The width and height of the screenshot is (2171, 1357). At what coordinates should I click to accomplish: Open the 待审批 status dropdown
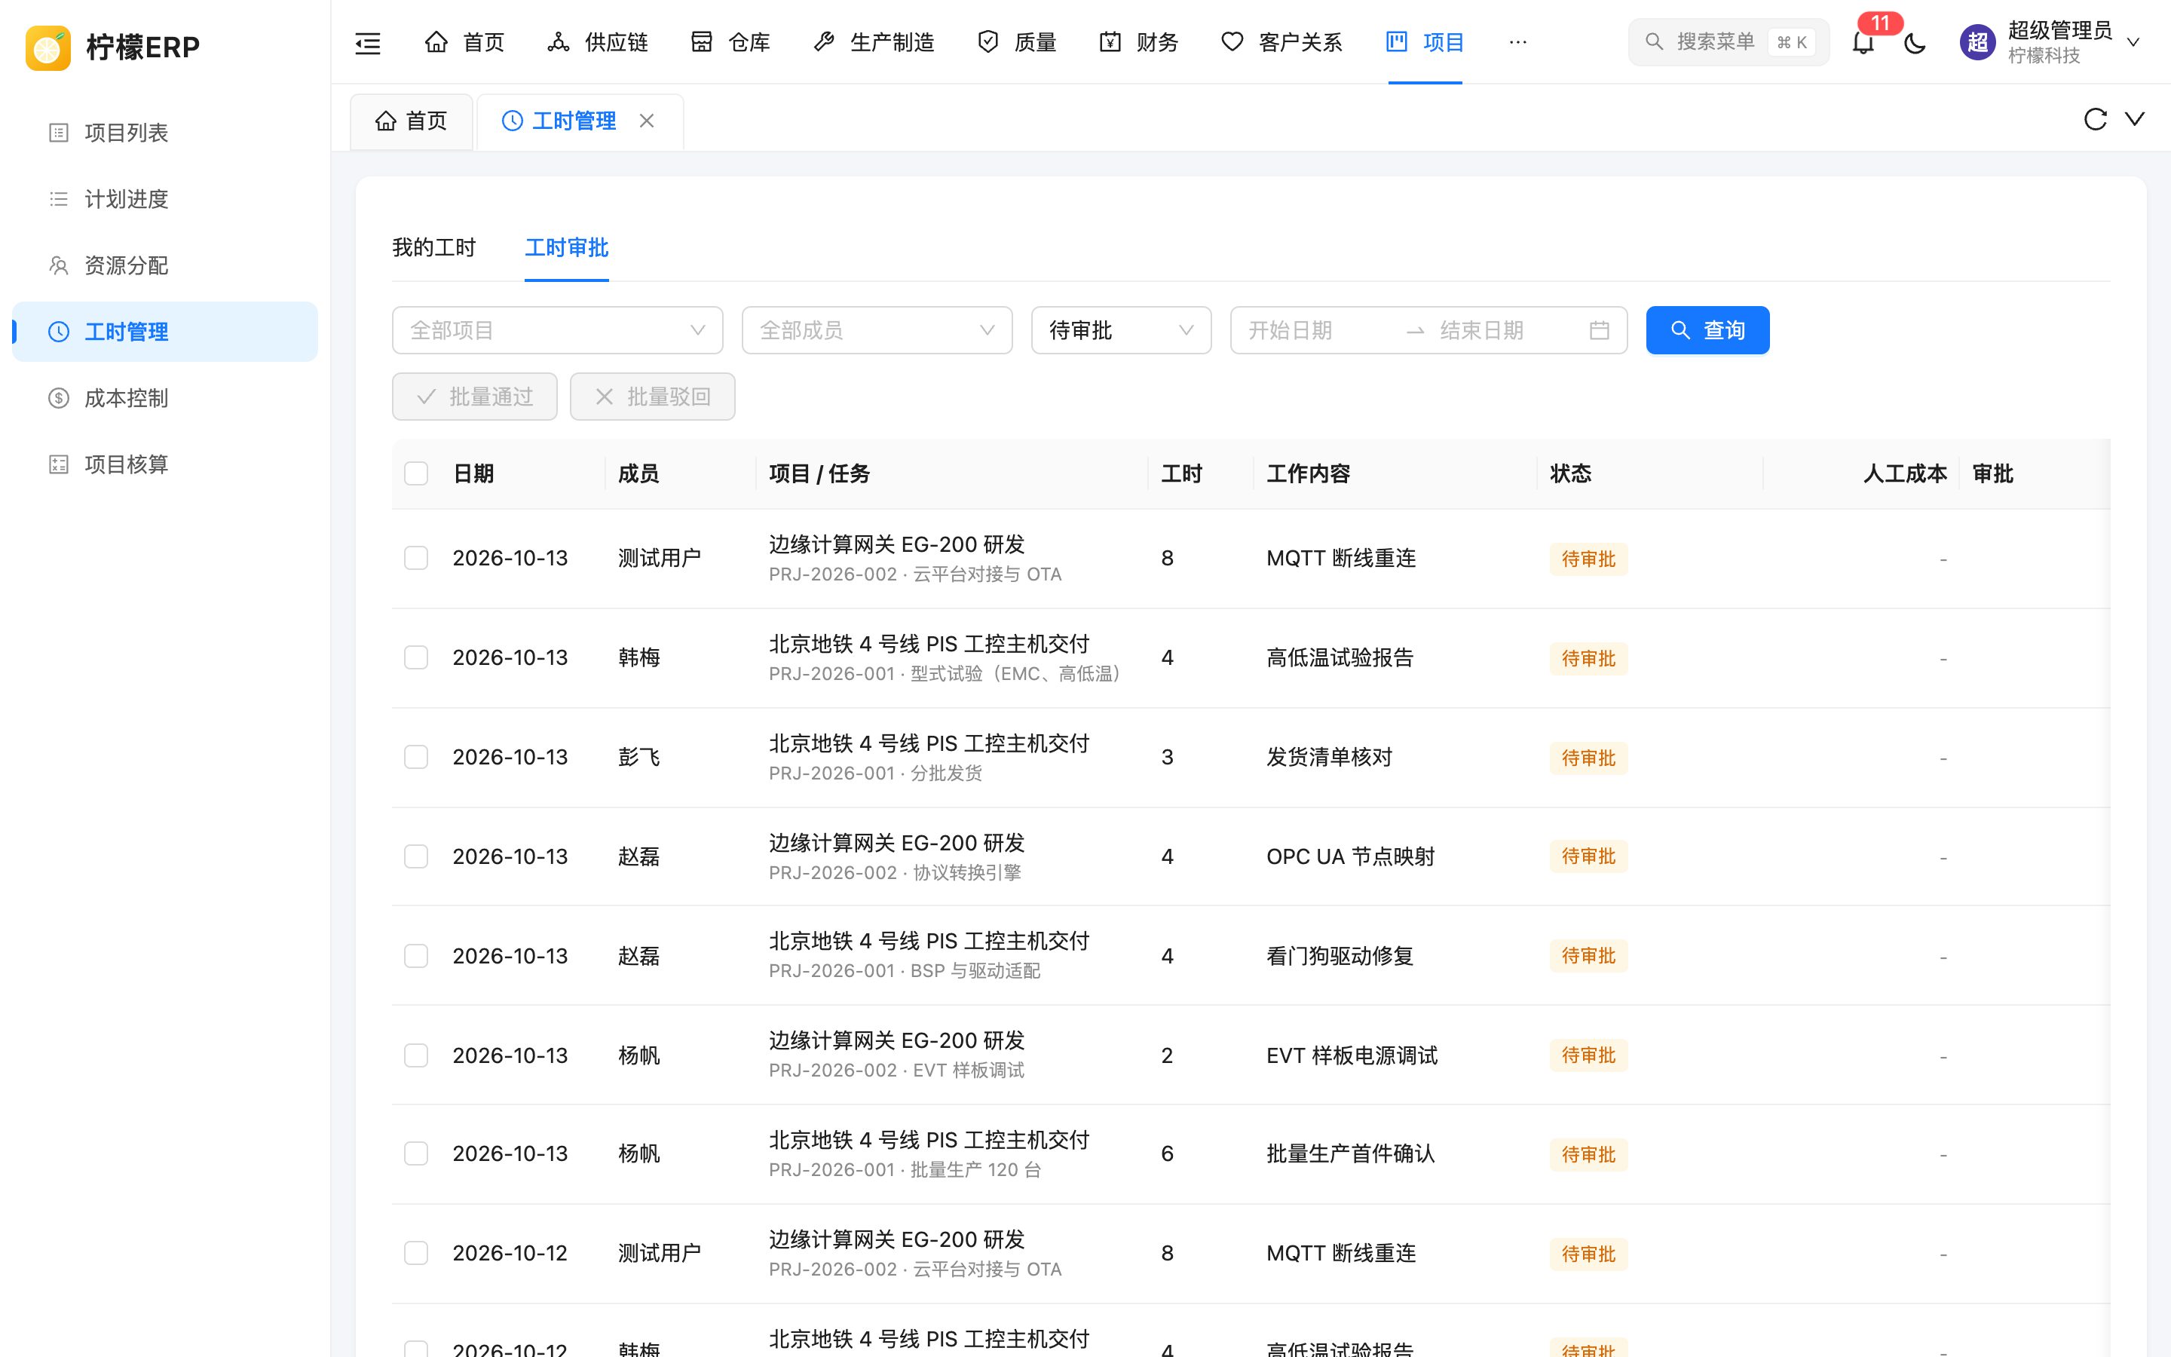tap(1120, 330)
